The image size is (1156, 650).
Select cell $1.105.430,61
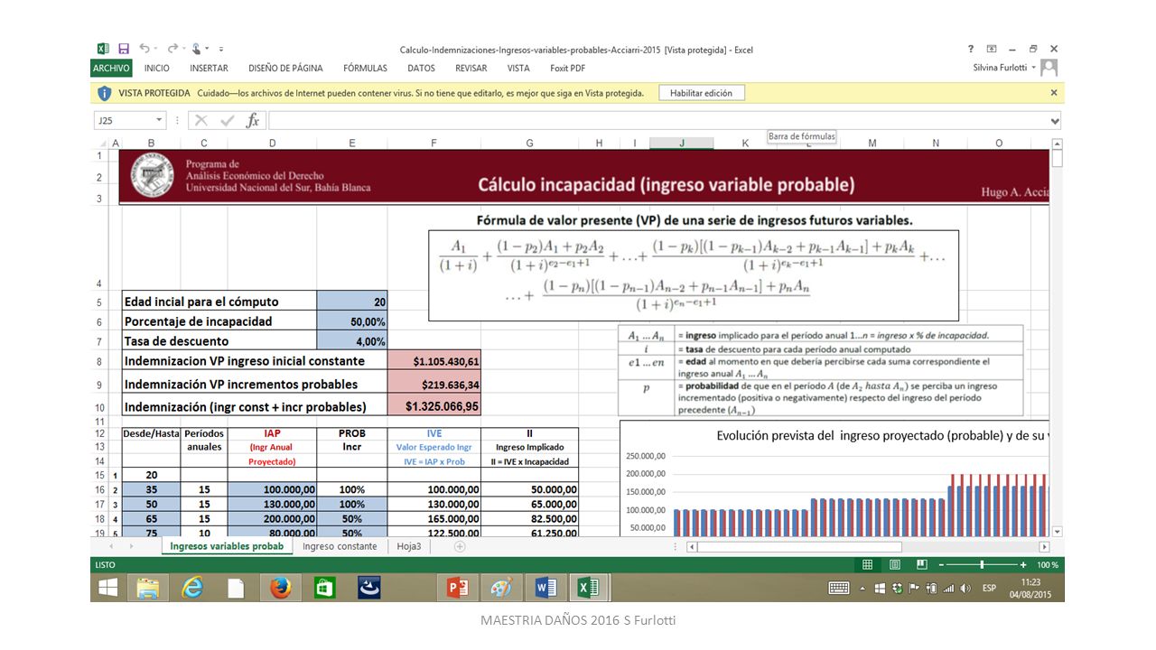point(434,361)
